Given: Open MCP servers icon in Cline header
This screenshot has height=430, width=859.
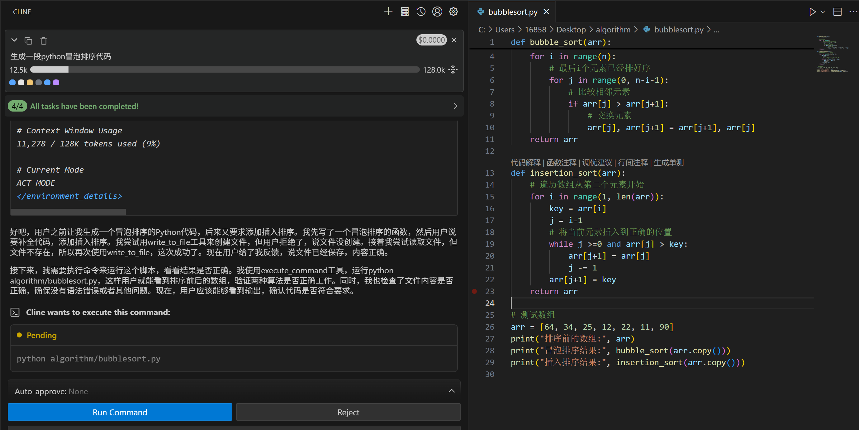Looking at the screenshot, I should click(x=405, y=12).
